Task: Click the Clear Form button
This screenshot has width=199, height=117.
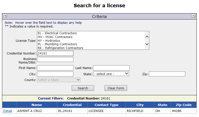Action: (116, 88)
